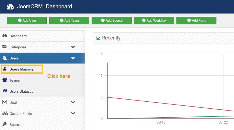
Task: Click the Add Source button
Action: 112,21
